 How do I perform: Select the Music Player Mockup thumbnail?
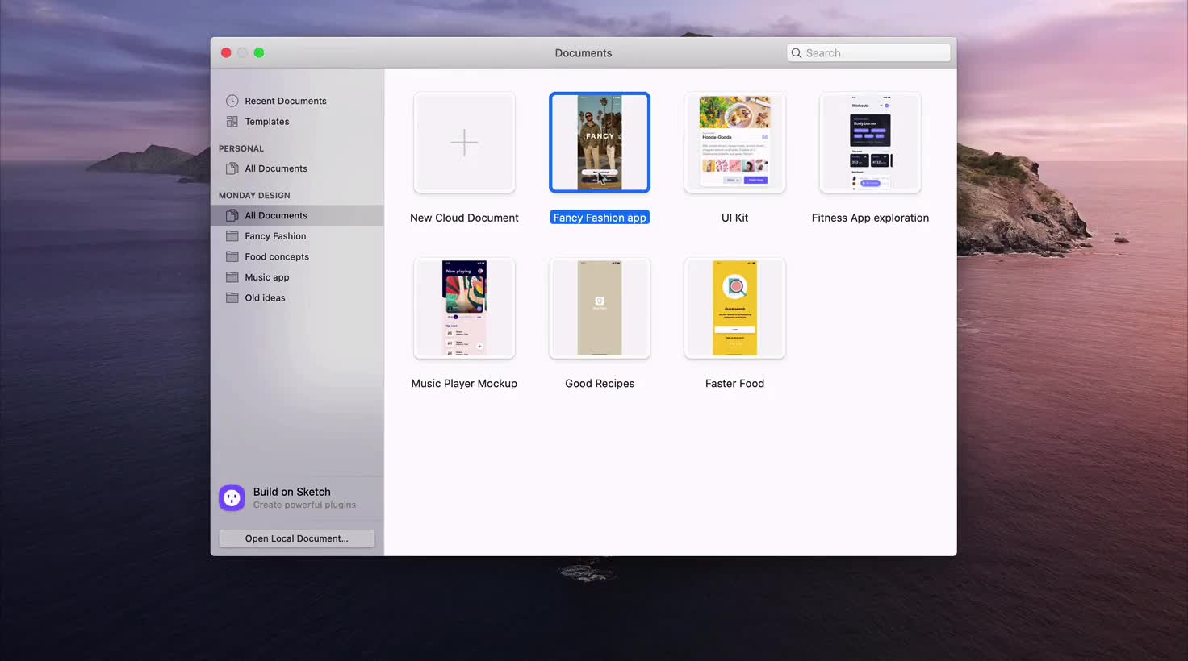point(464,308)
